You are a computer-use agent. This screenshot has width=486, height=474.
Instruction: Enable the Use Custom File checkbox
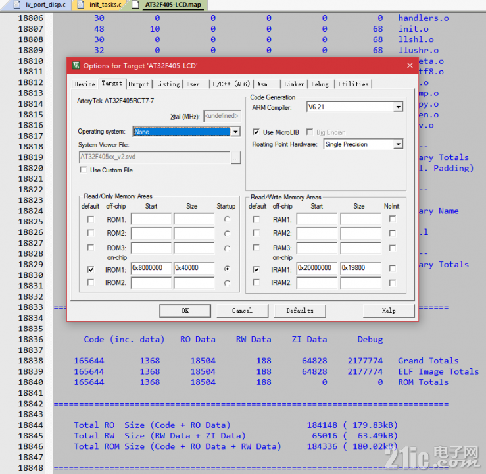83,170
